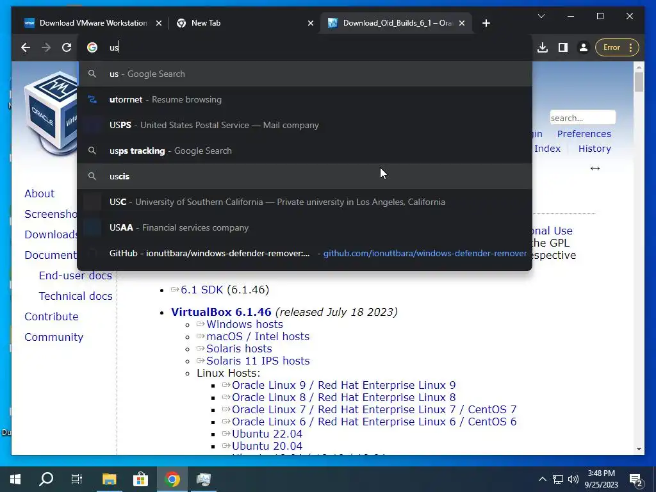Download Oracle Linux 7 / CentOS 7 package

(374, 409)
